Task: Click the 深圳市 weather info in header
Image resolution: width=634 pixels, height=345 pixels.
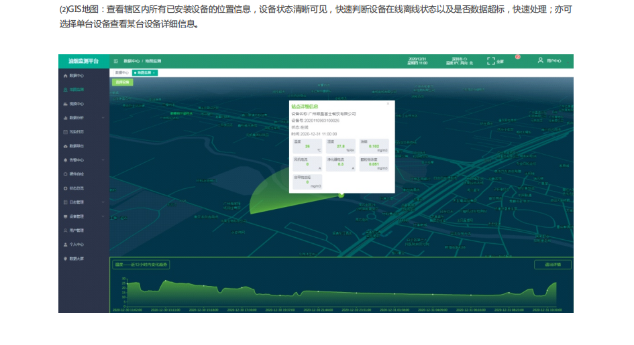Action: tap(460, 61)
